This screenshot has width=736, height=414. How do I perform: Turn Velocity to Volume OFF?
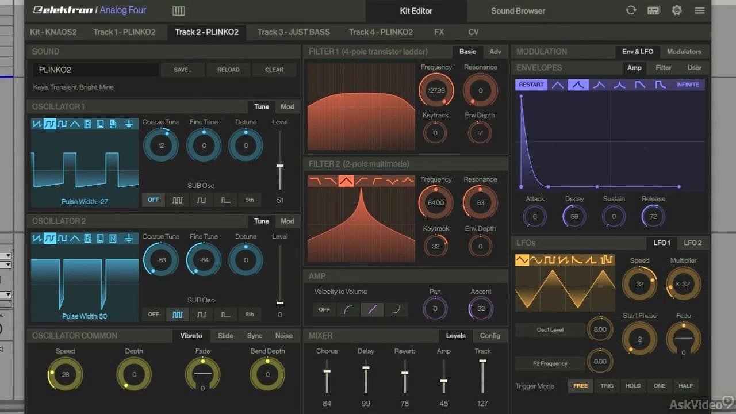(324, 309)
